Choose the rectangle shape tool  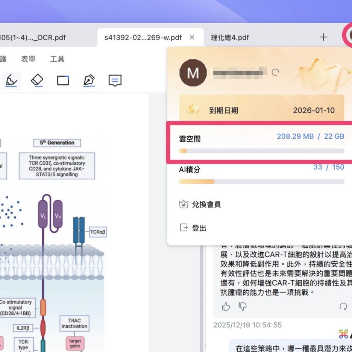(x=63, y=80)
